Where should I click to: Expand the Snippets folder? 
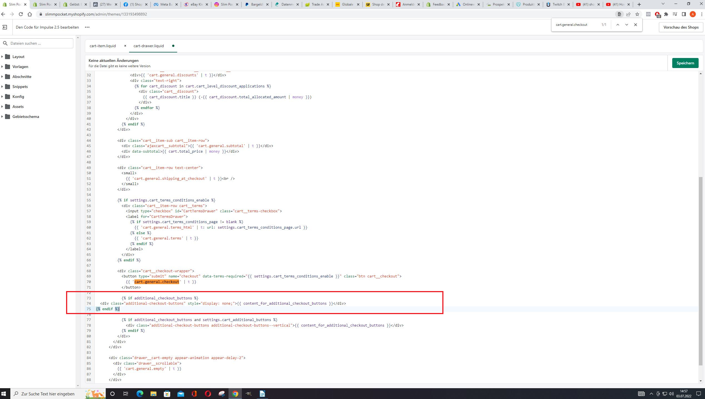coord(20,87)
